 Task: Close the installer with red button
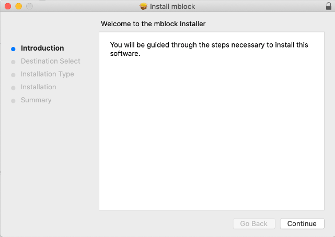[8, 6]
